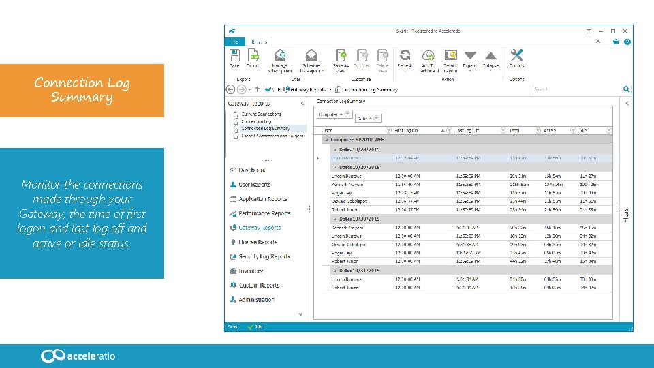
Task: Open the Idle column filter
Action: point(608,131)
